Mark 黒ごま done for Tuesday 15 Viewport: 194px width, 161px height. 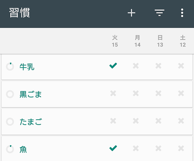(x=113, y=93)
